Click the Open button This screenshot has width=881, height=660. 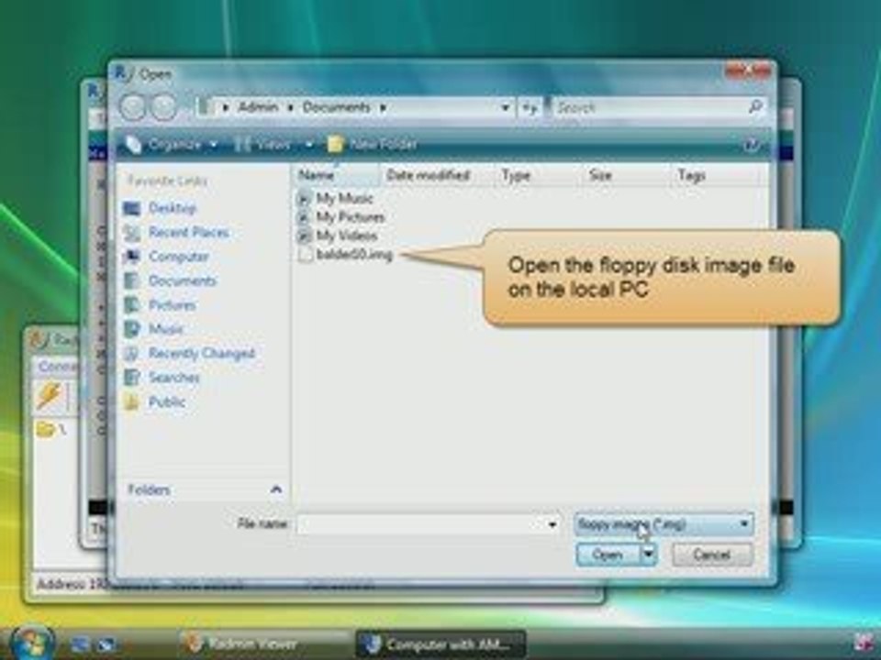point(608,555)
